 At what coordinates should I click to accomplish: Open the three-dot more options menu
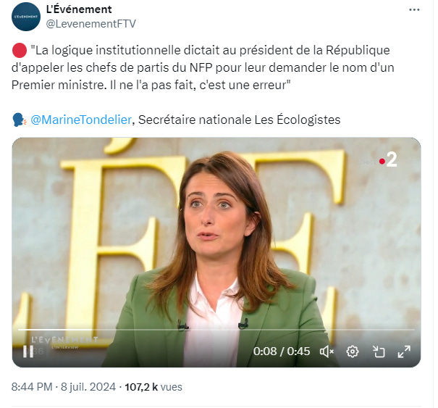414,10
